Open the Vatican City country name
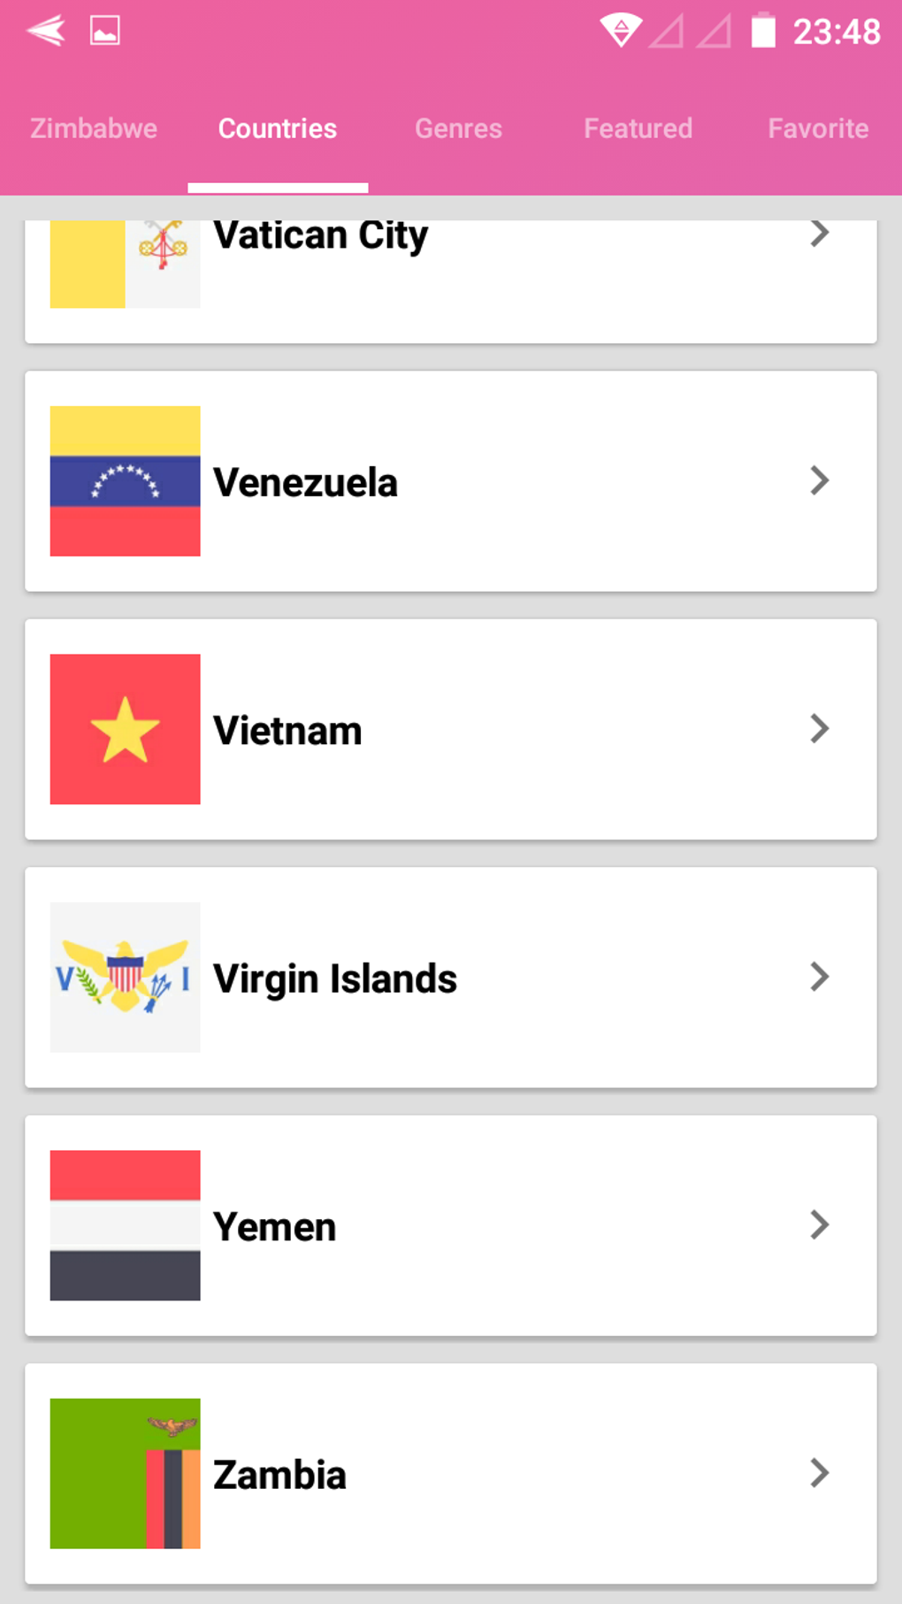This screenshot has width=902, height=1604. coord(320,236)
